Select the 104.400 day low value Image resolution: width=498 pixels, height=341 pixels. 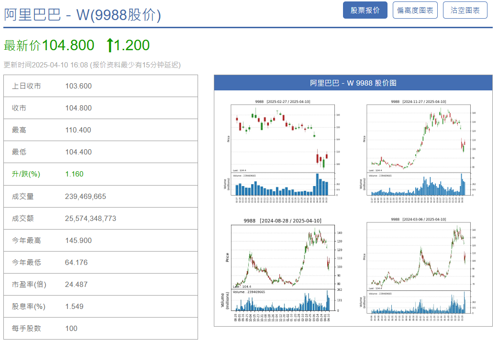tap(78, 152)
